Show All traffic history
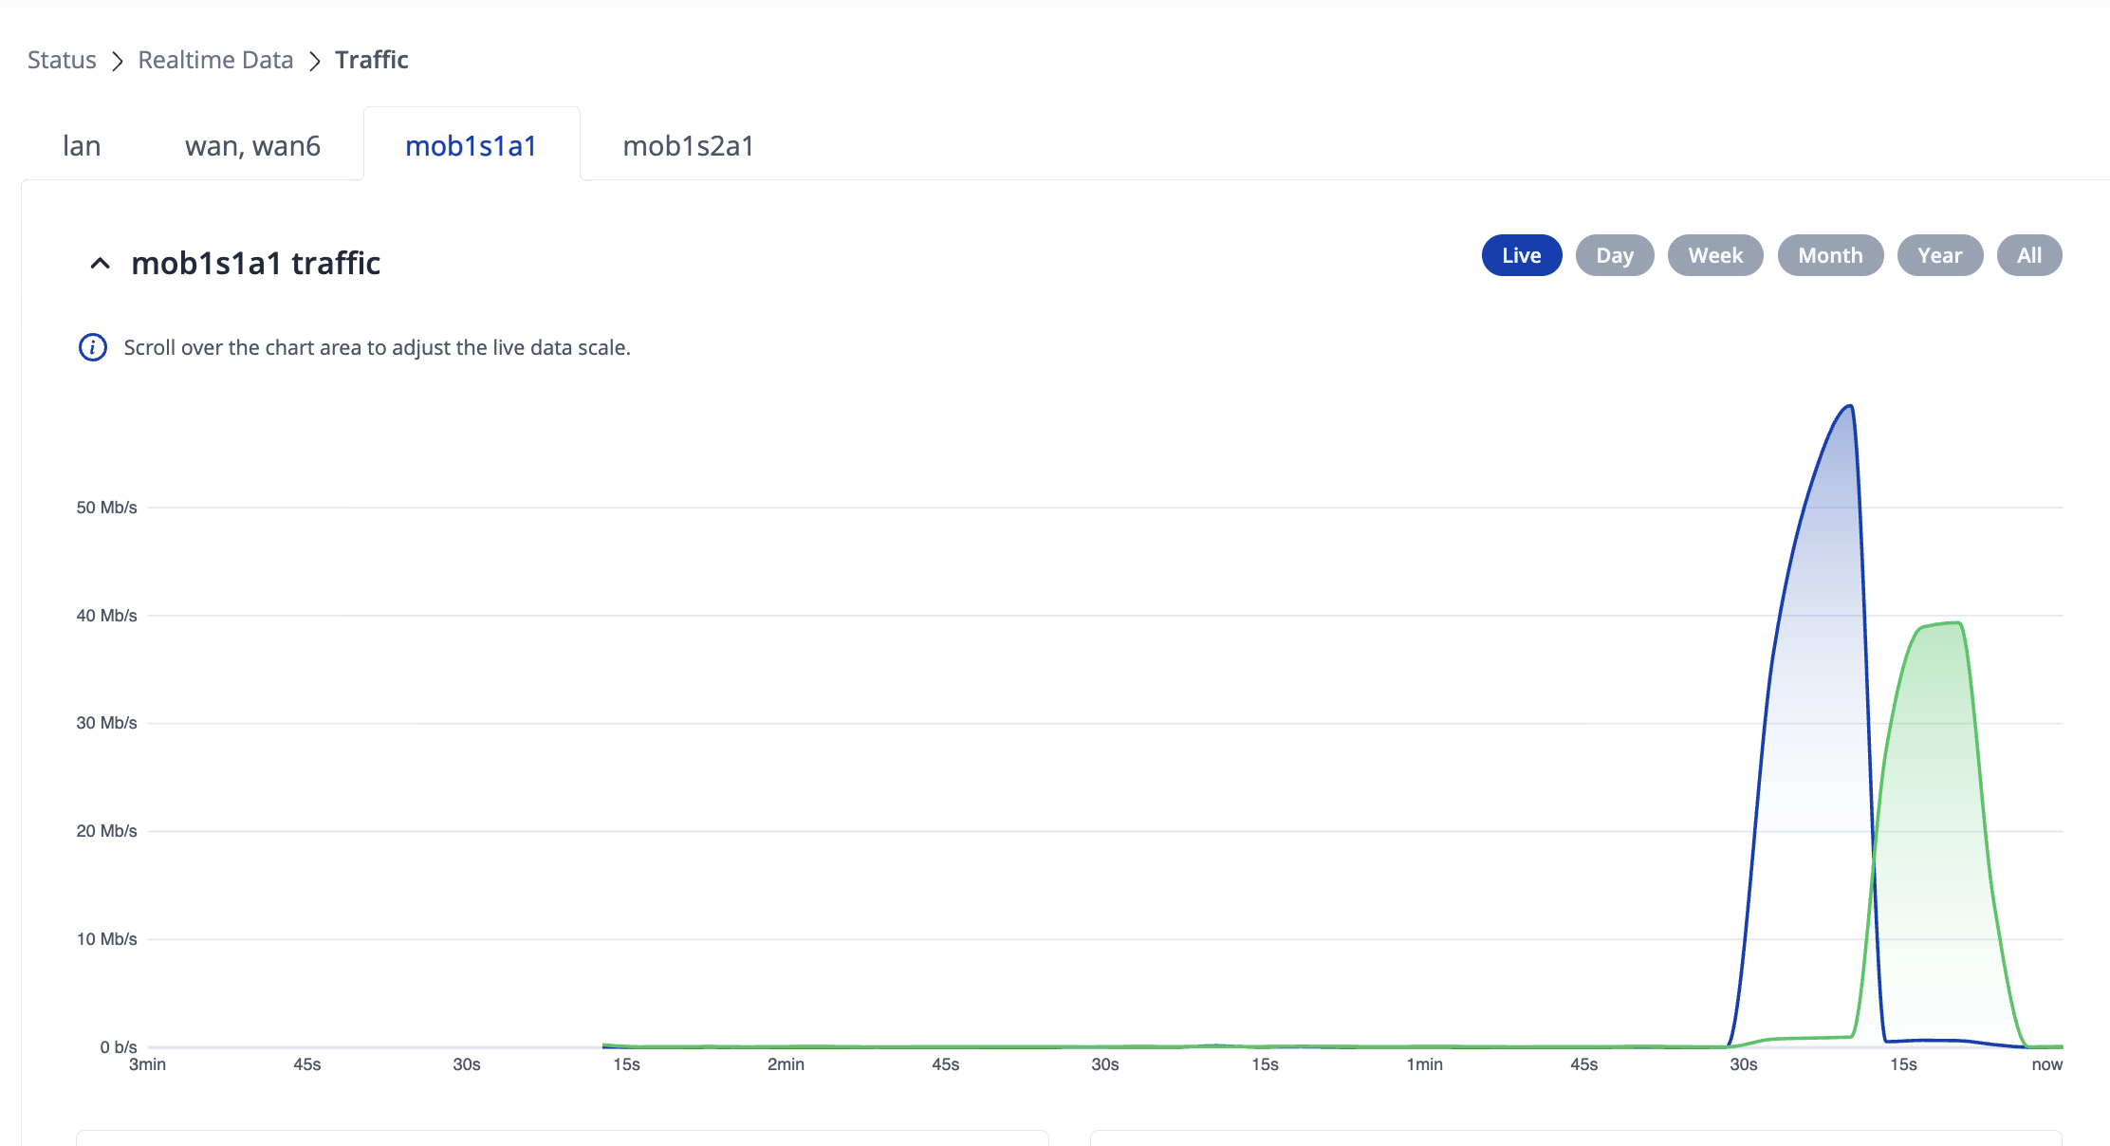This screenshot has height=1146, width=2110. (2028, 255)
